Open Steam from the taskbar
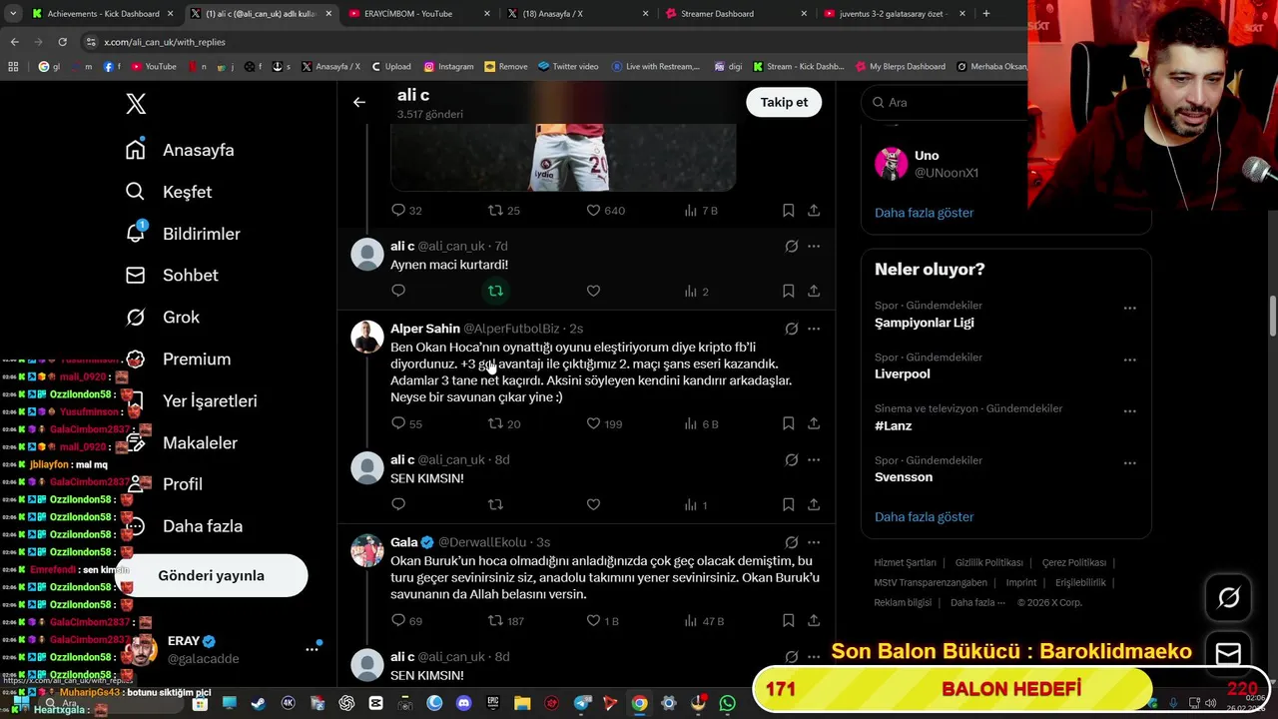 point(258,703)
